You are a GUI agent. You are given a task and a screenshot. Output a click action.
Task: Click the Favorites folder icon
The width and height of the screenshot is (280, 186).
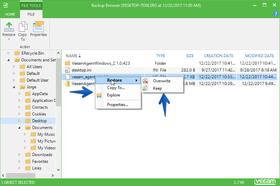tap(28, 162)
